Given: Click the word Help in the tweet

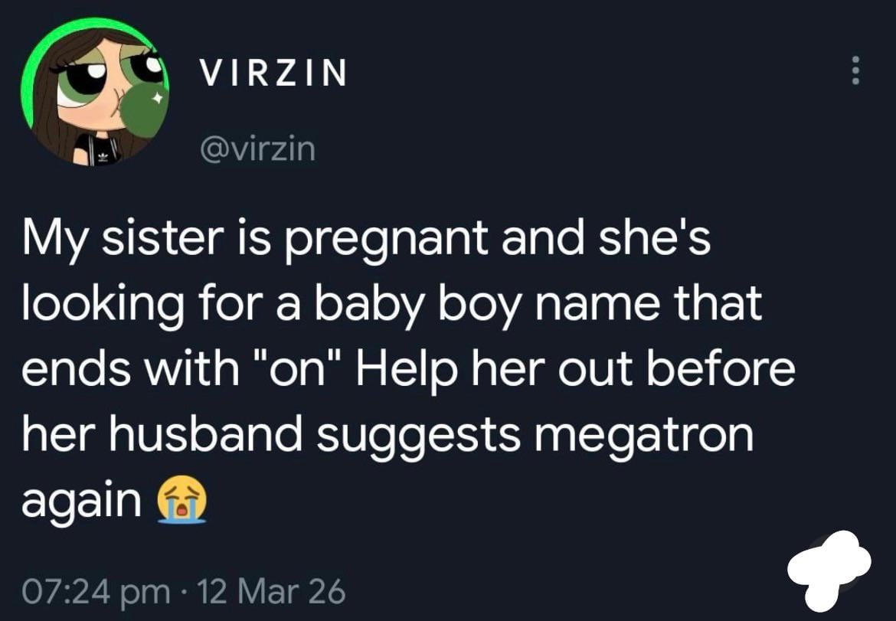Looking at the screenshot, I should tap(404, 369).
